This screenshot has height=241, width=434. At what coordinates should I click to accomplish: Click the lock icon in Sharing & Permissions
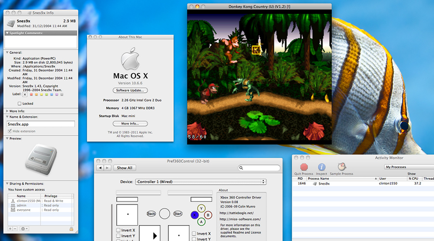pos(71,229)
